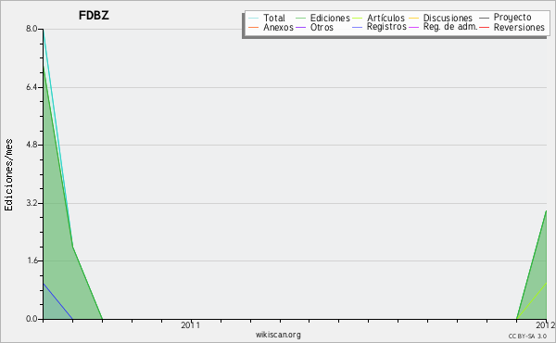The image size is (556, 343).
Task: Click the Total legend label
Action: [274, 18]
